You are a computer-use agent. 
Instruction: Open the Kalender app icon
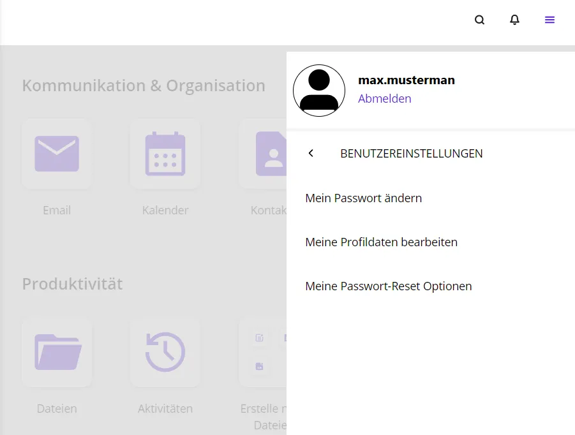165,154
